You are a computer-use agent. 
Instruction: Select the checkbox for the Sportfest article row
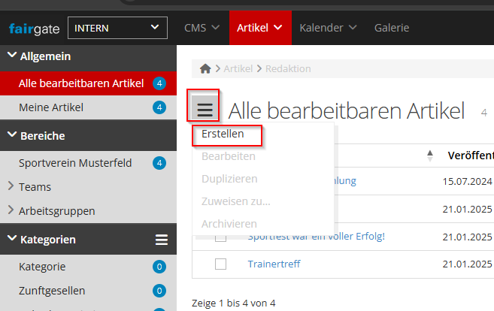pyautogui.click(x=220, y=237)
